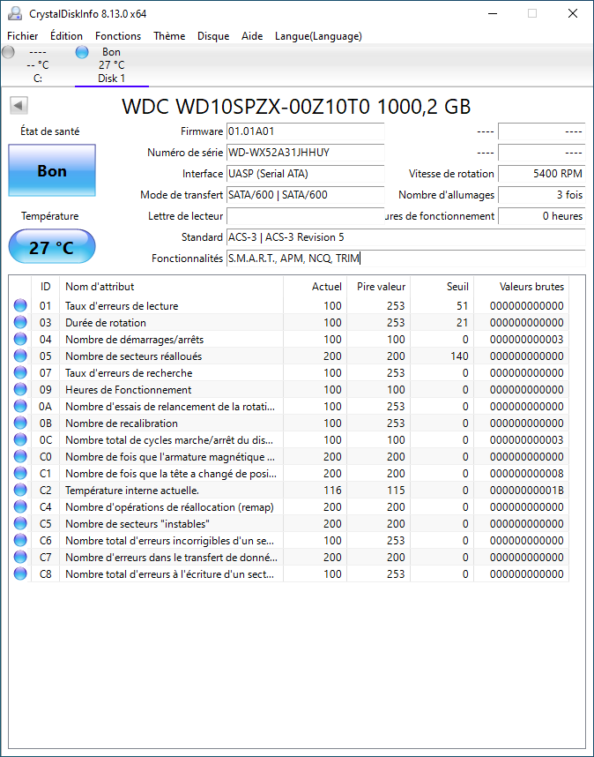Click the 3 fois power-on count field
The image size is (594, 757).
coord(541,195)
